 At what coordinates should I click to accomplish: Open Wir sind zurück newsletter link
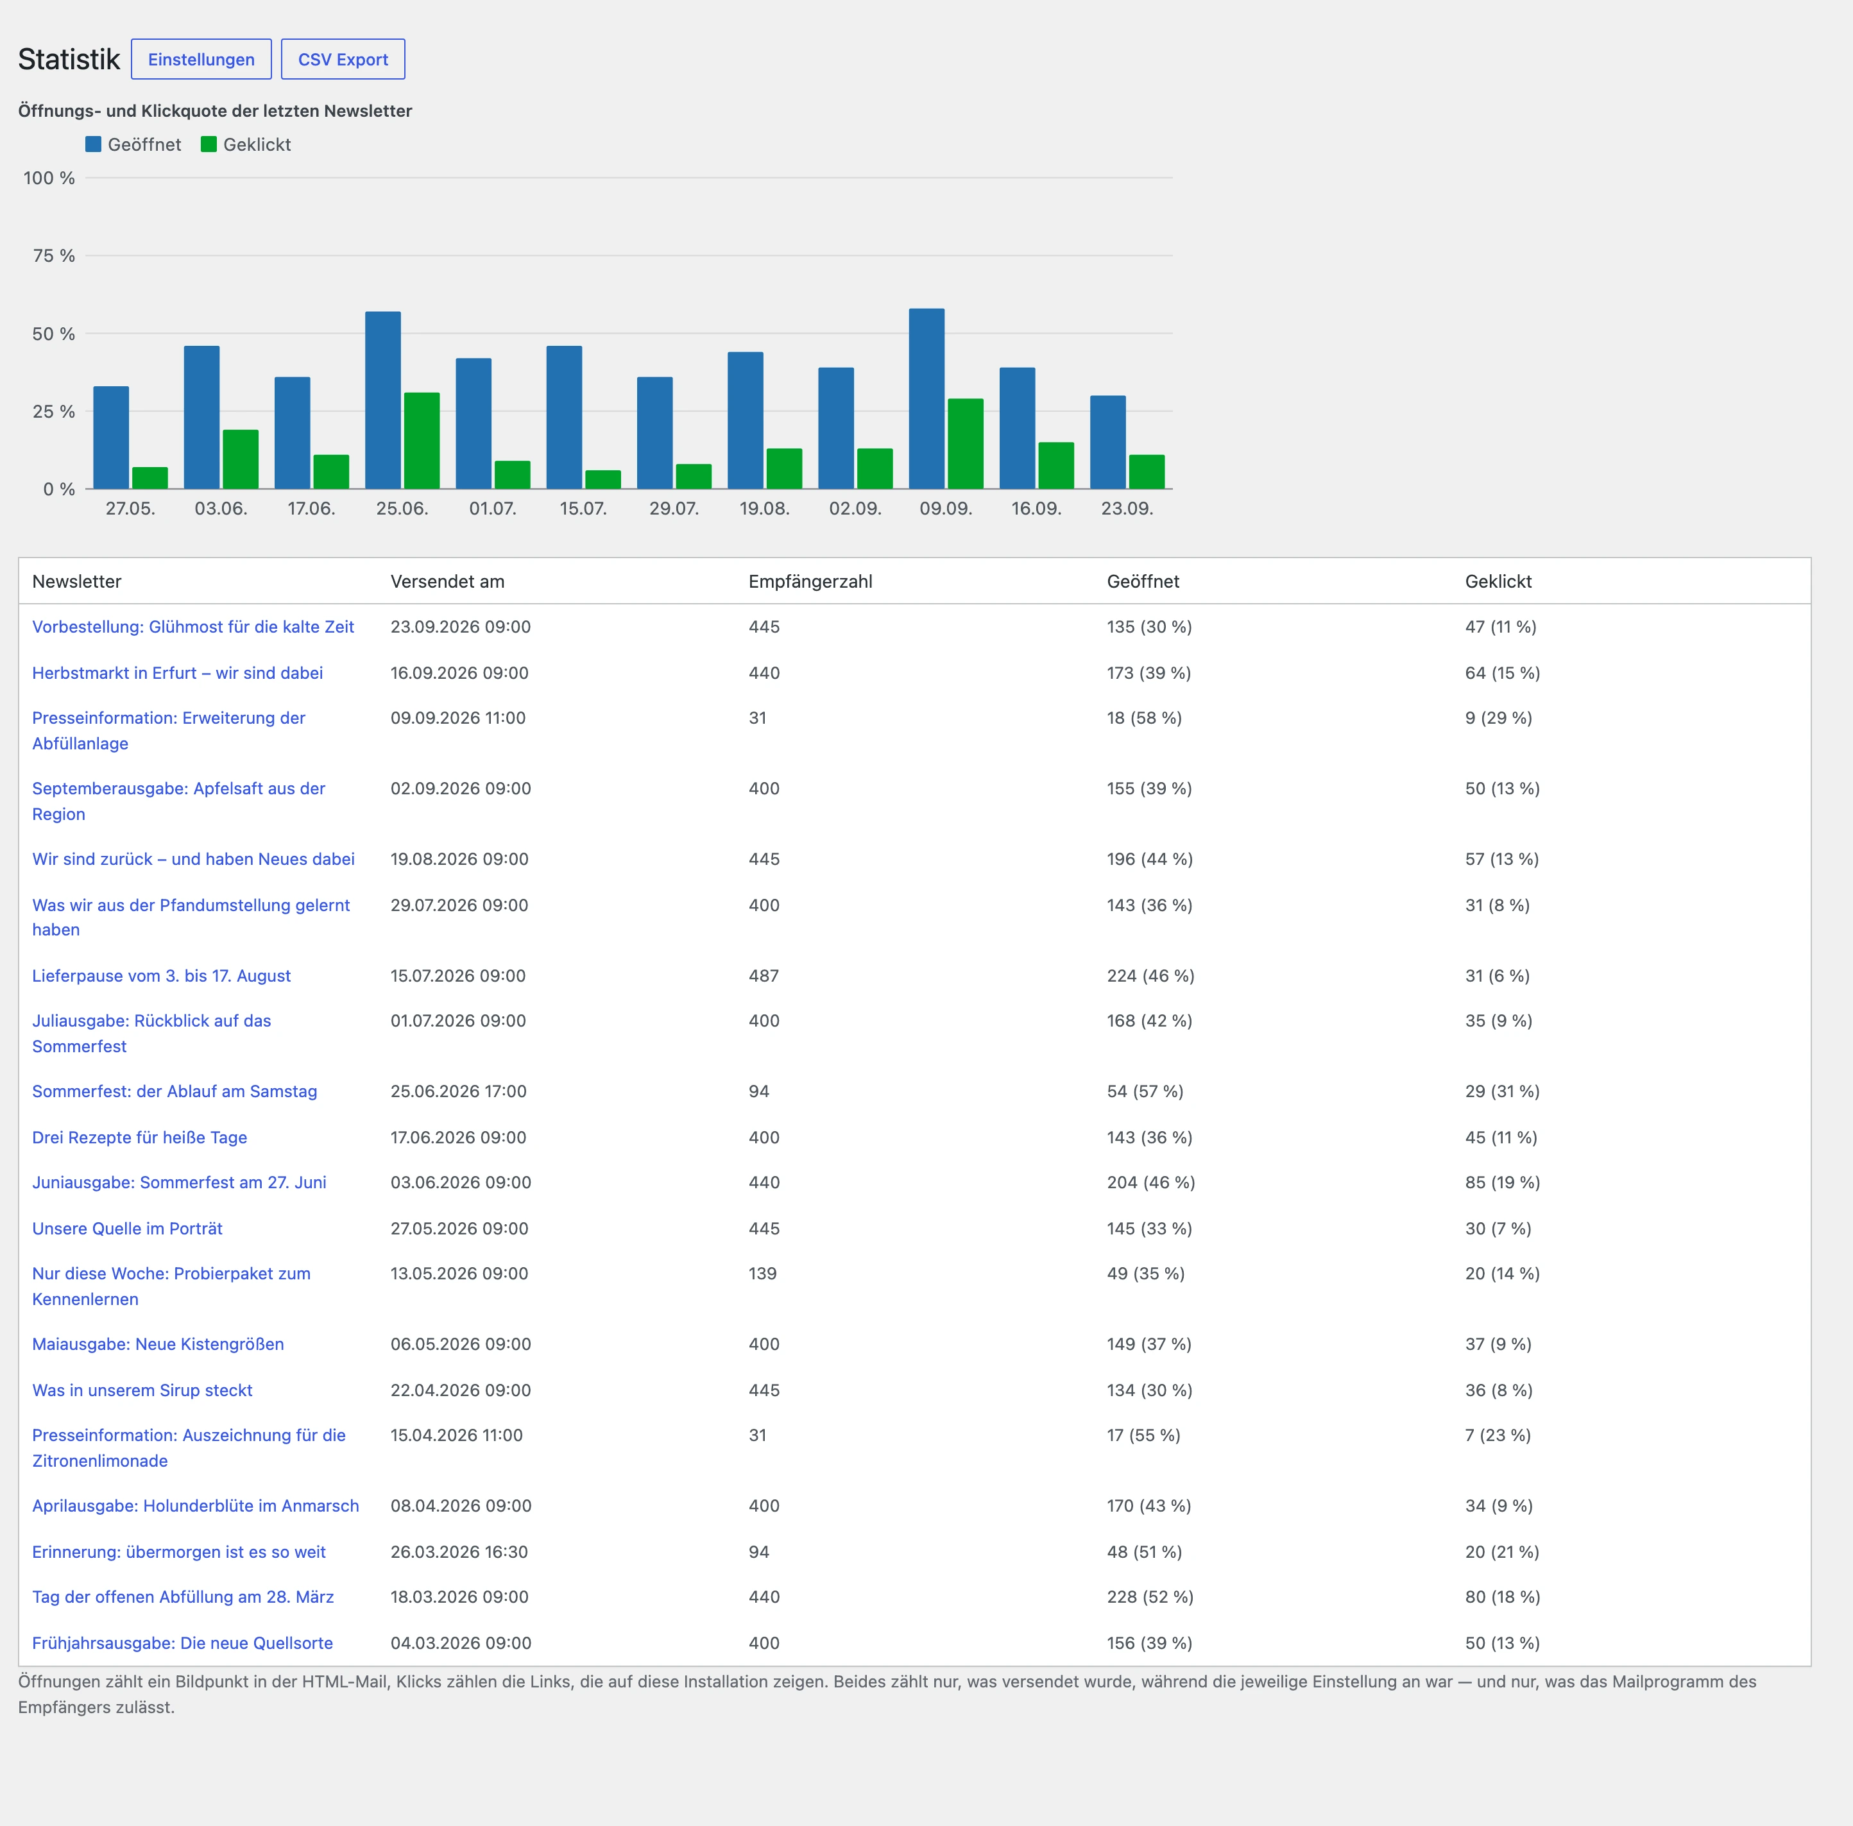[x=192, y=858]
